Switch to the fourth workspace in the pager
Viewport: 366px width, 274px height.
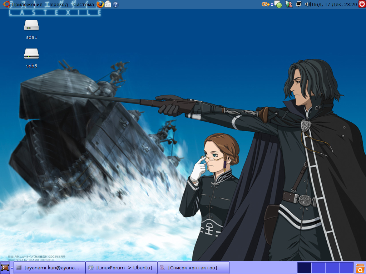click(x=346, y=268)
